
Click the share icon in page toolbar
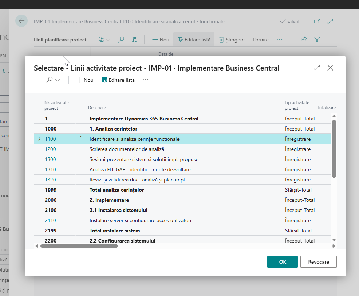(304, 40)
